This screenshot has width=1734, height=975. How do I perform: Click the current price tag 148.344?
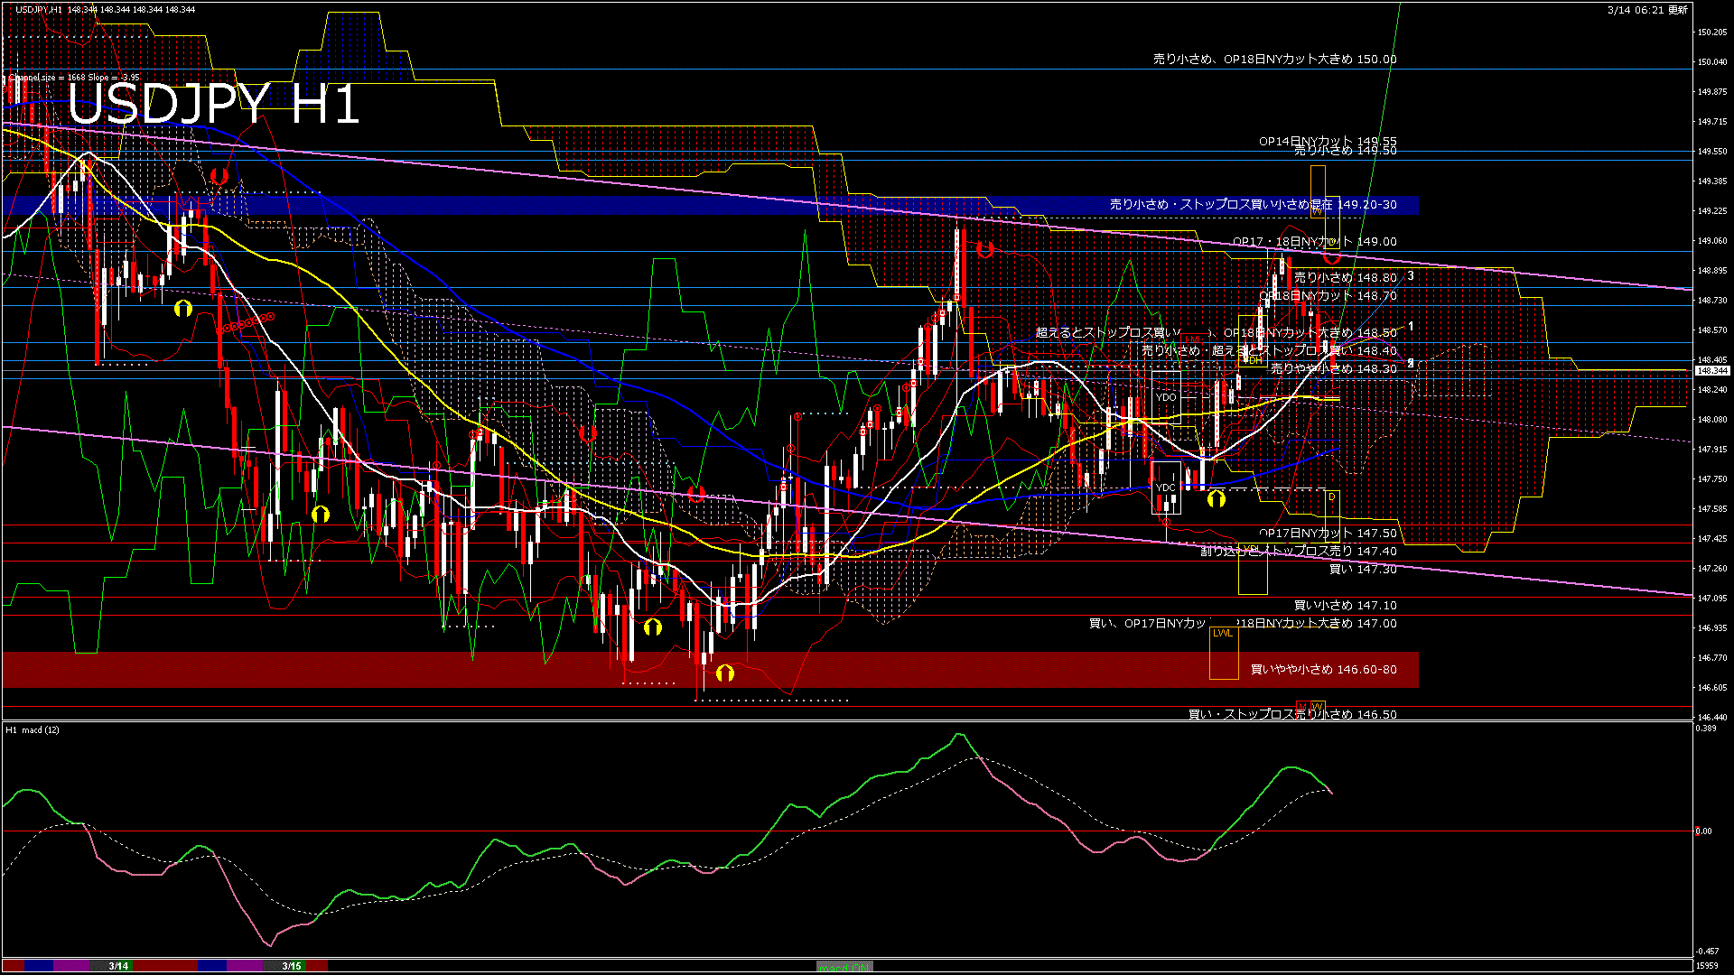1712,370
